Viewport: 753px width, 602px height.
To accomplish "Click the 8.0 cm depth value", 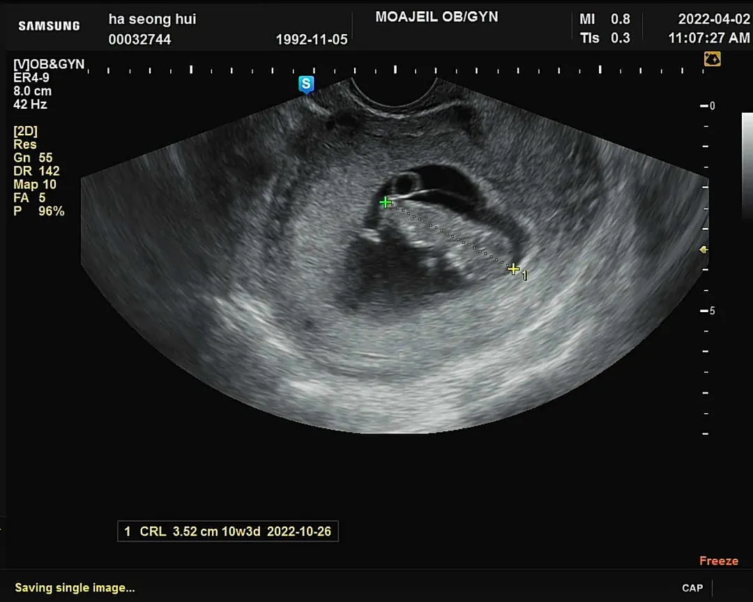I will pos(32,91).
